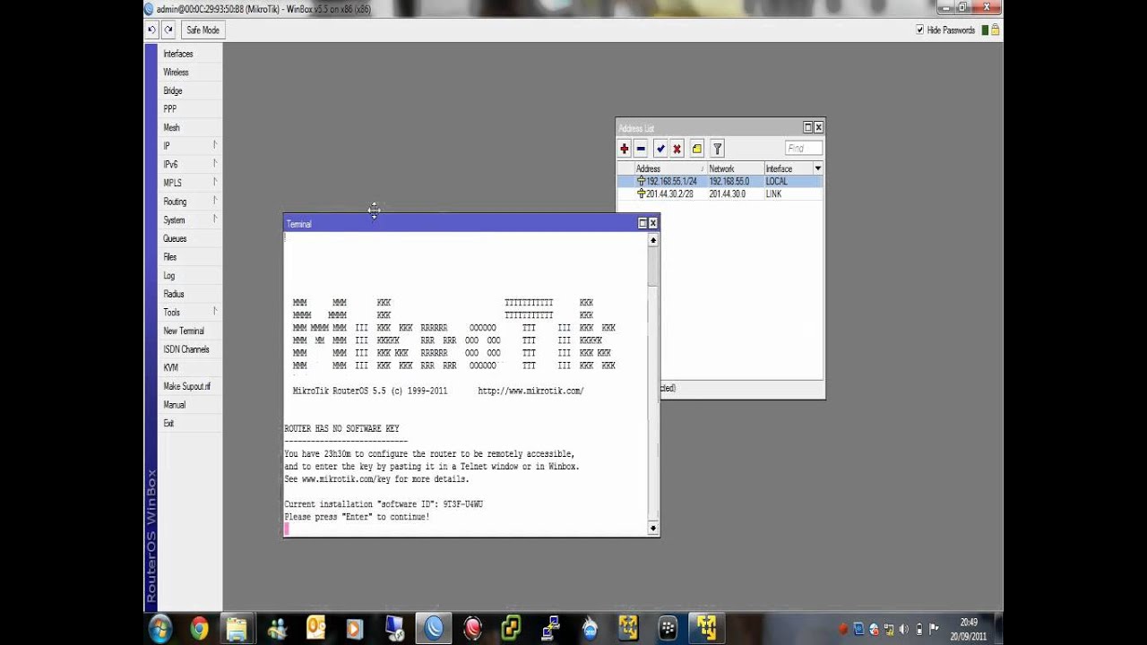Open New Terminal from the sidebar
The width and height of the screenshot is (1147, 645).
pyautogui.click(x=184, y=331)
